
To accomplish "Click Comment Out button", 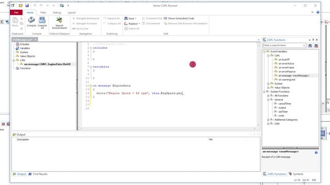I will point(152,18).
